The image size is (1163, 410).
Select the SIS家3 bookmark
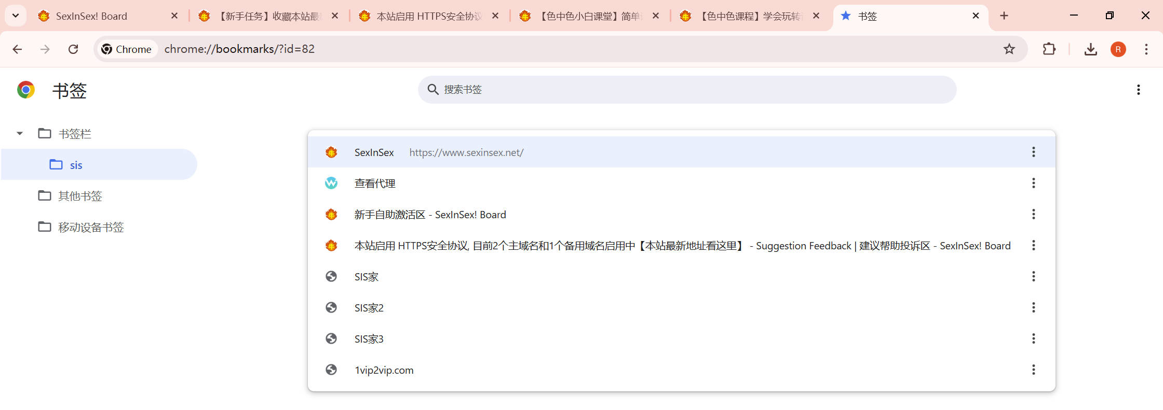(681, 338)
